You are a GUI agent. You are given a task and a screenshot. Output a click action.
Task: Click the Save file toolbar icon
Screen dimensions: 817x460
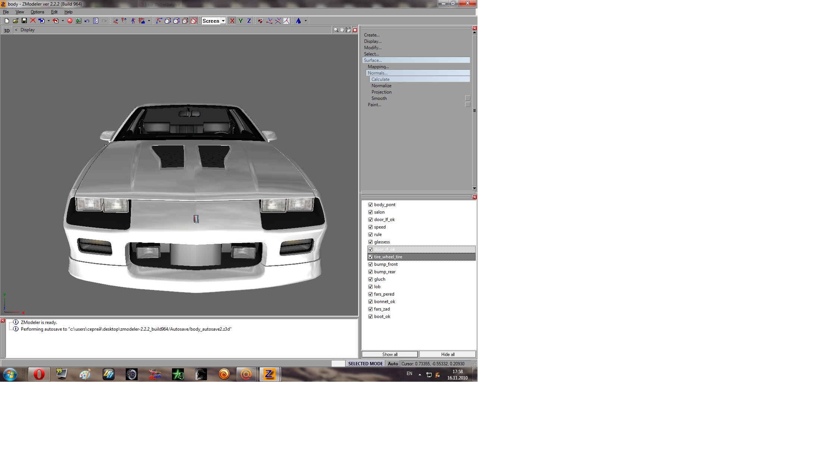[x=24, y=21]
